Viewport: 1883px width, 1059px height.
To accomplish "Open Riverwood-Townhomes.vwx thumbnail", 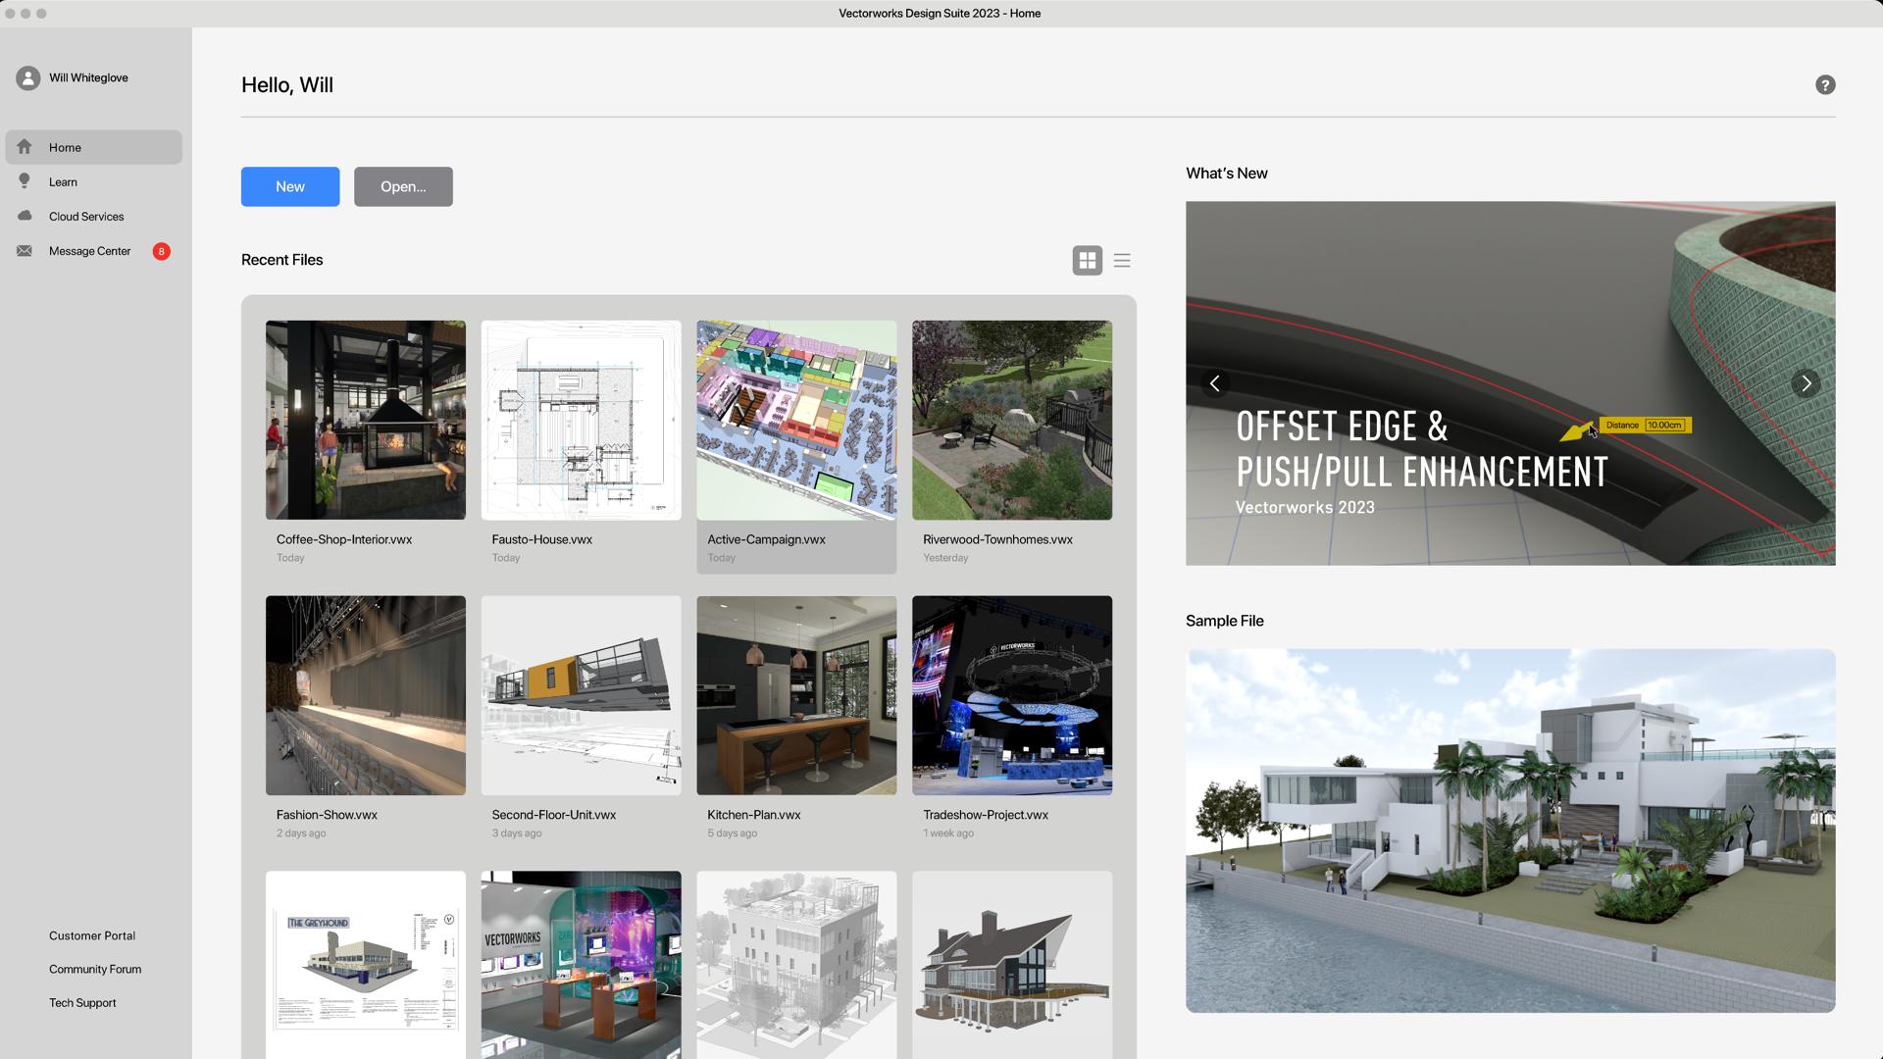I will 1012,420.
